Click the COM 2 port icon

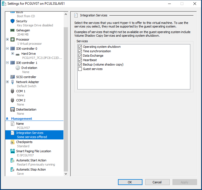(x=12, y=100)
